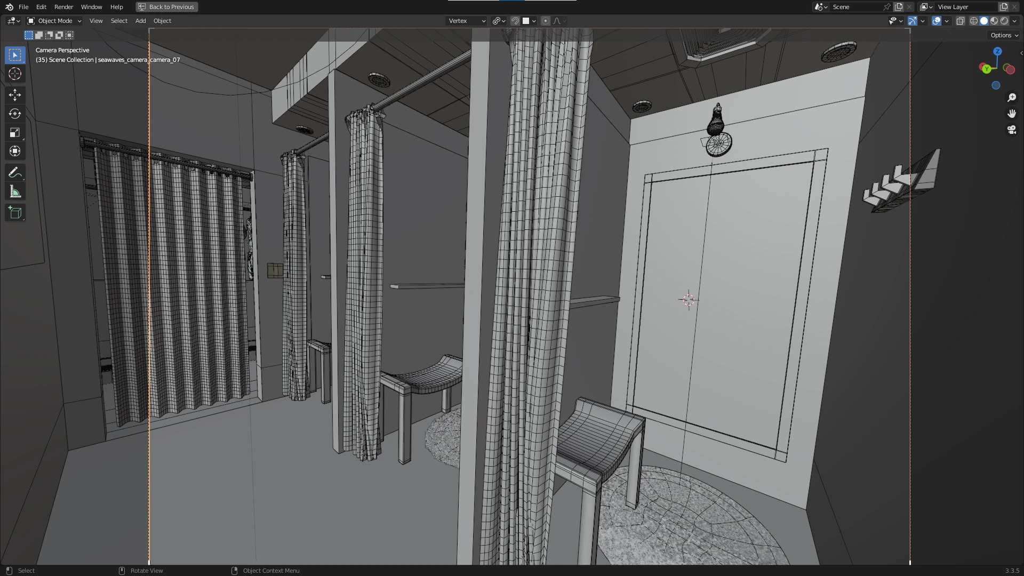Screen dimensions: 1024x576
Task: Open the viewport View menu
Action: click(96, 21)
